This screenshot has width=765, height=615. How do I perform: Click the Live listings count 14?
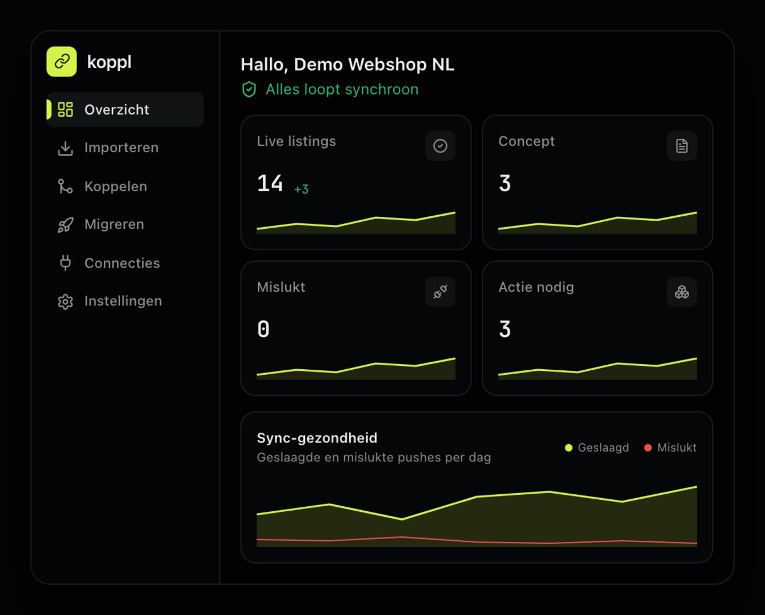click(x=270, y=184)
